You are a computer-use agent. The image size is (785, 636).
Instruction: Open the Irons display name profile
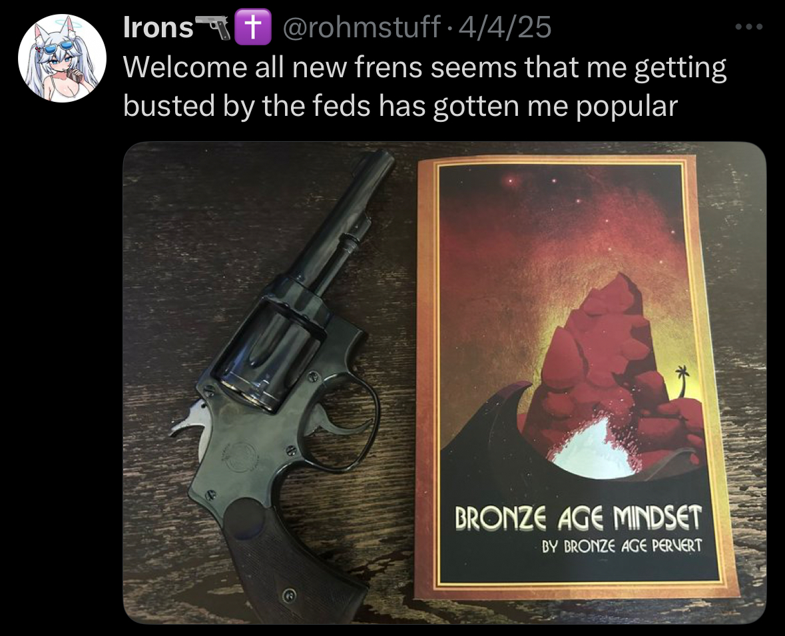point(158,27)
